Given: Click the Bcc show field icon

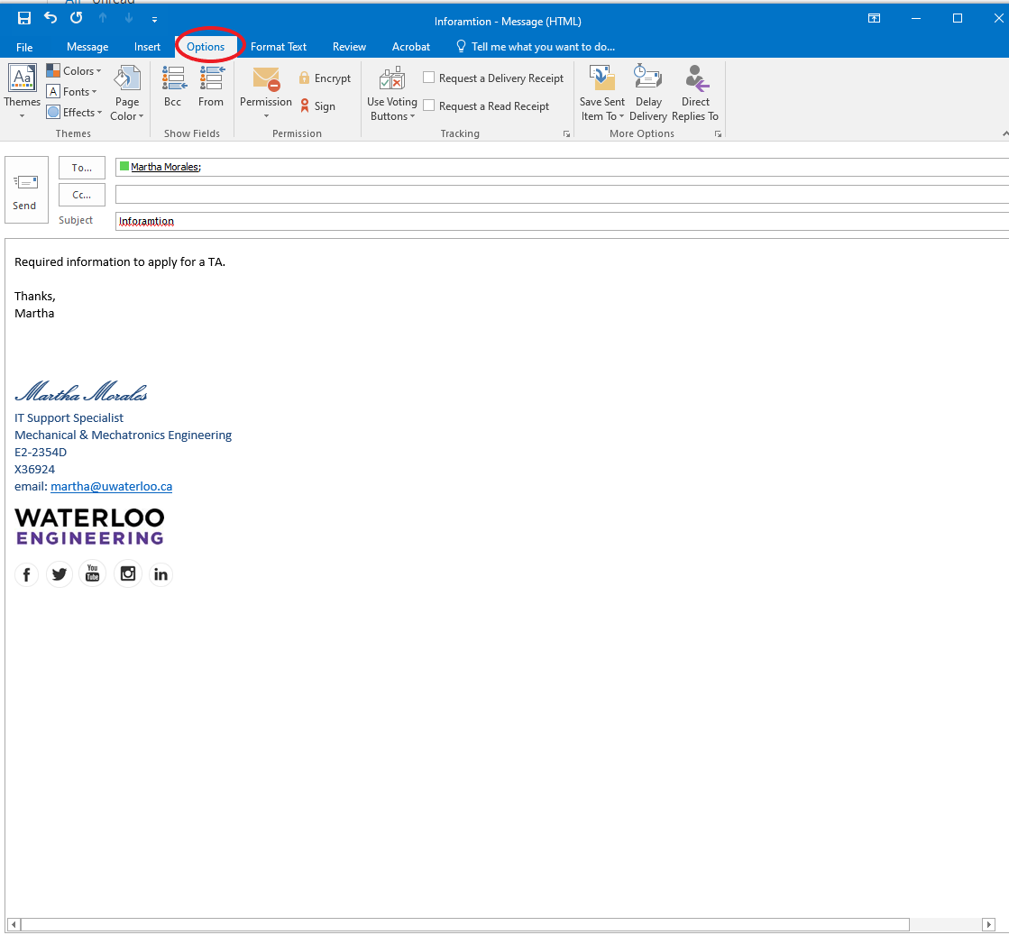Looking at the screenshot, I should click(173, 80).
